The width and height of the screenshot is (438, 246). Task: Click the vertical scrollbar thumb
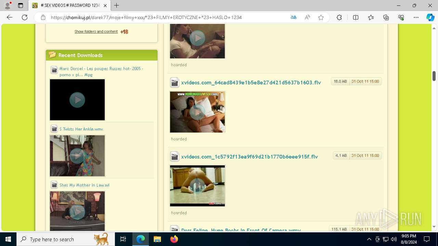434,76
